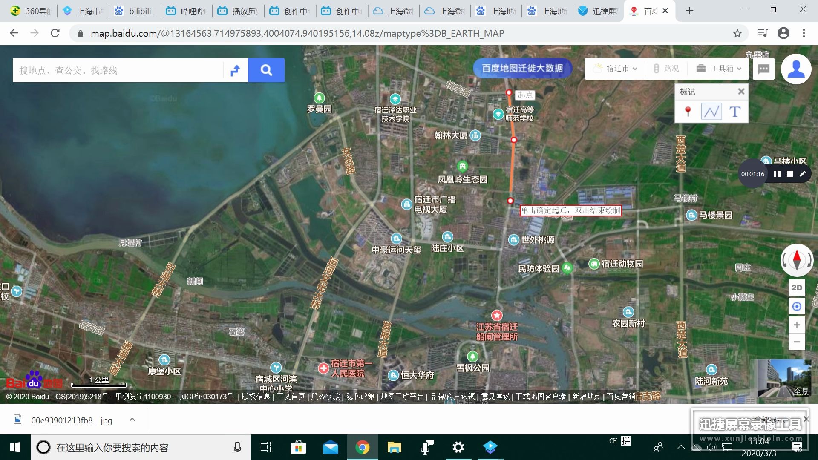Image resolution: width=818 pixels, height=460 pixels.
Task: Click the blue map search button
Action: (x=266, y=70)
